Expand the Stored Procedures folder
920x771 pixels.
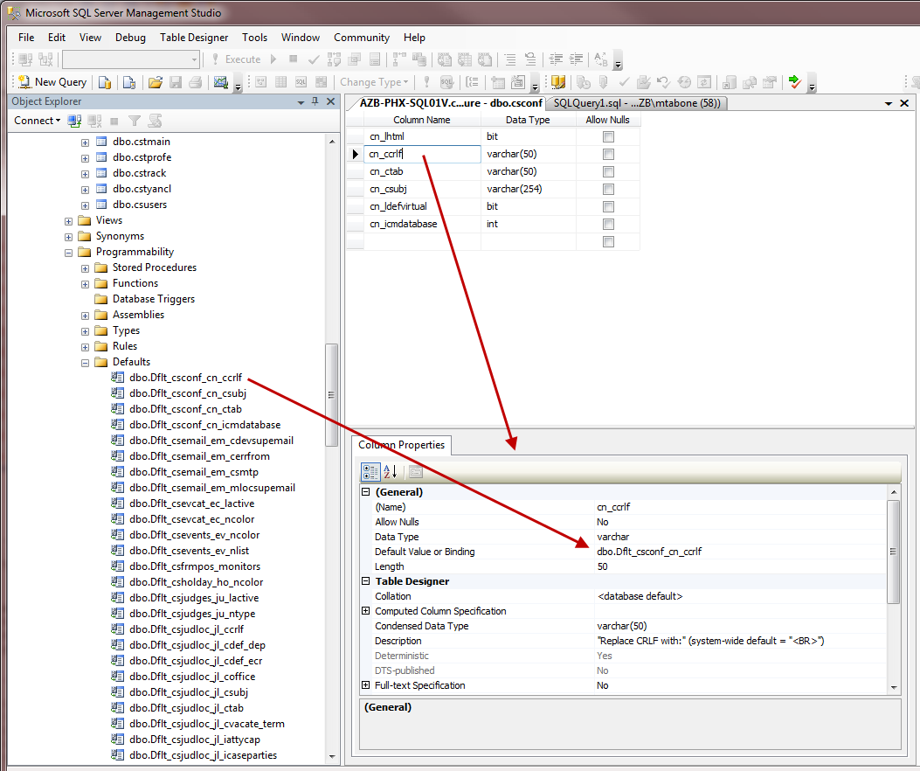85,268
